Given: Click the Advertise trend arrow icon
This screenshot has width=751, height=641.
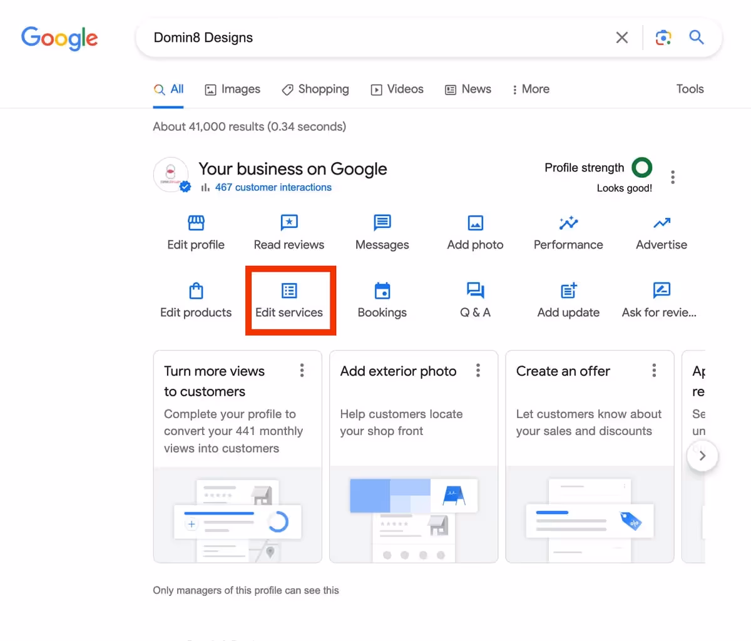Looking at the screenshot, I should tap(662, 223).
